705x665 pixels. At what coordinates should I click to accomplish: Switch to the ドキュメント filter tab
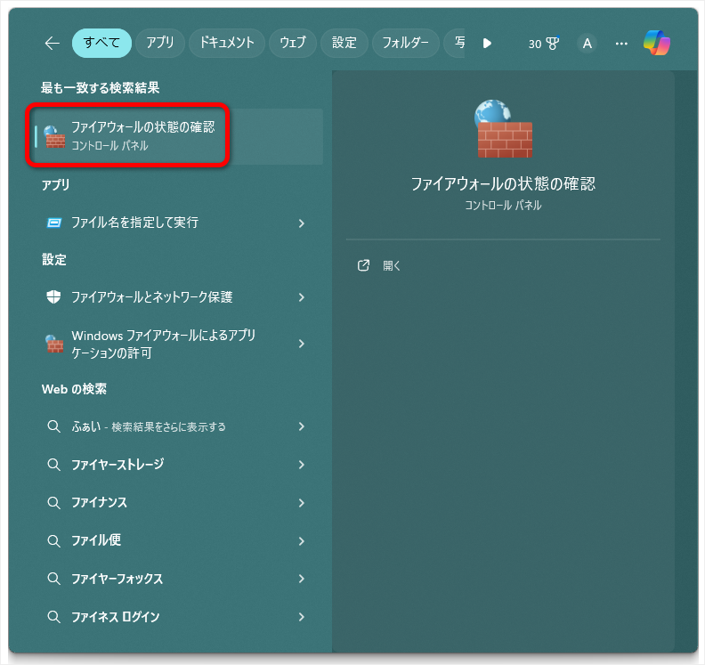(227, 43)
